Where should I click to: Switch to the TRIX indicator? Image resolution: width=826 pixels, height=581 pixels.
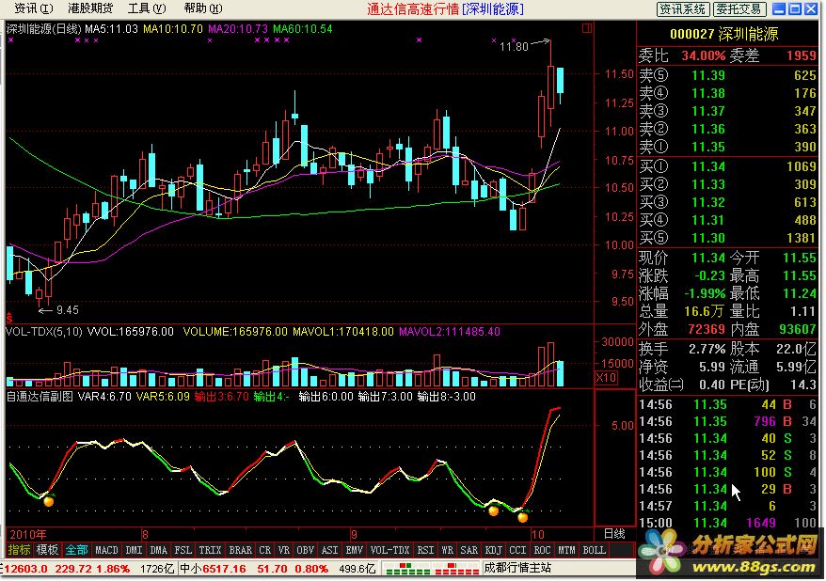tap(210, 550)
